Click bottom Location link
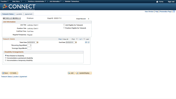 (x=16, y=76)
